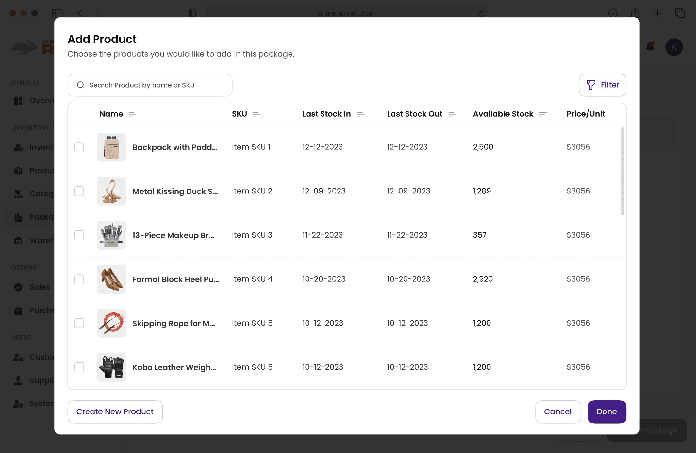Check the Kobo Leather Weight row checkbox

[x=79, y=367]
